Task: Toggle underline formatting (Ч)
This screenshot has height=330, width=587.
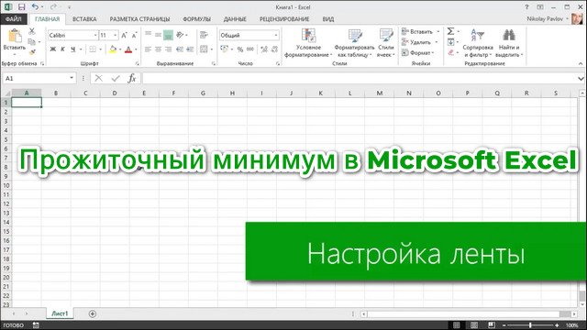Action: click(x=73, y=49)
